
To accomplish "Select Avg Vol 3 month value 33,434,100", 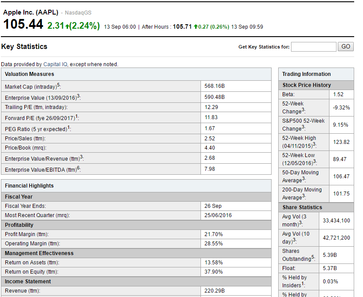I will (x=337, y=221).
